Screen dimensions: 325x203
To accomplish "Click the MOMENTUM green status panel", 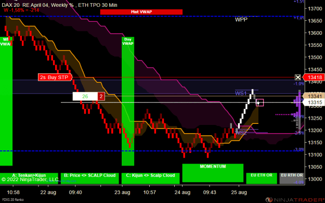I will click(213, 173).
